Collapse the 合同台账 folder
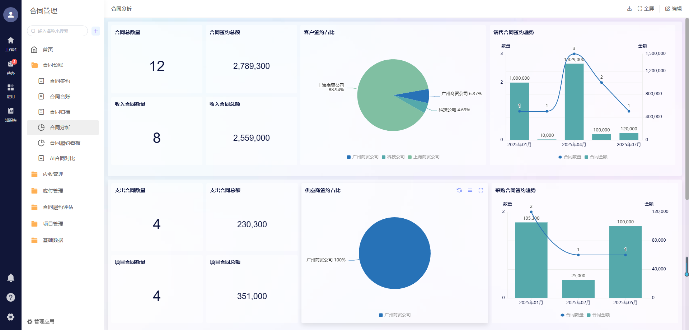Image resolution: width=689 pixels, height=330 pixels. coord(53,65)
